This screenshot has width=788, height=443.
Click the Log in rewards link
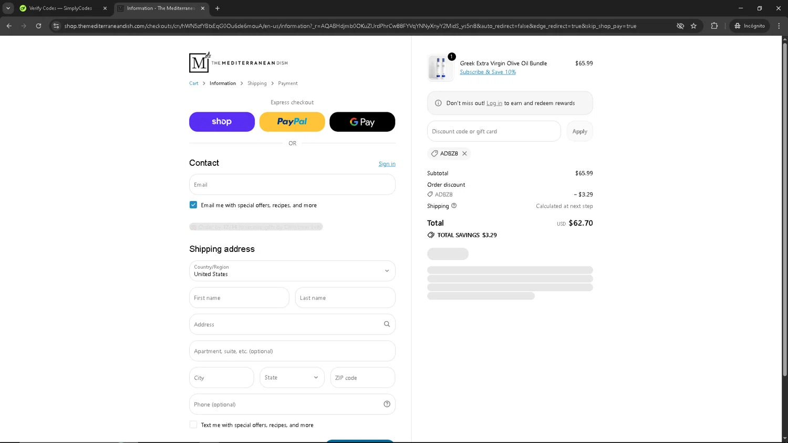coord(494,103)
